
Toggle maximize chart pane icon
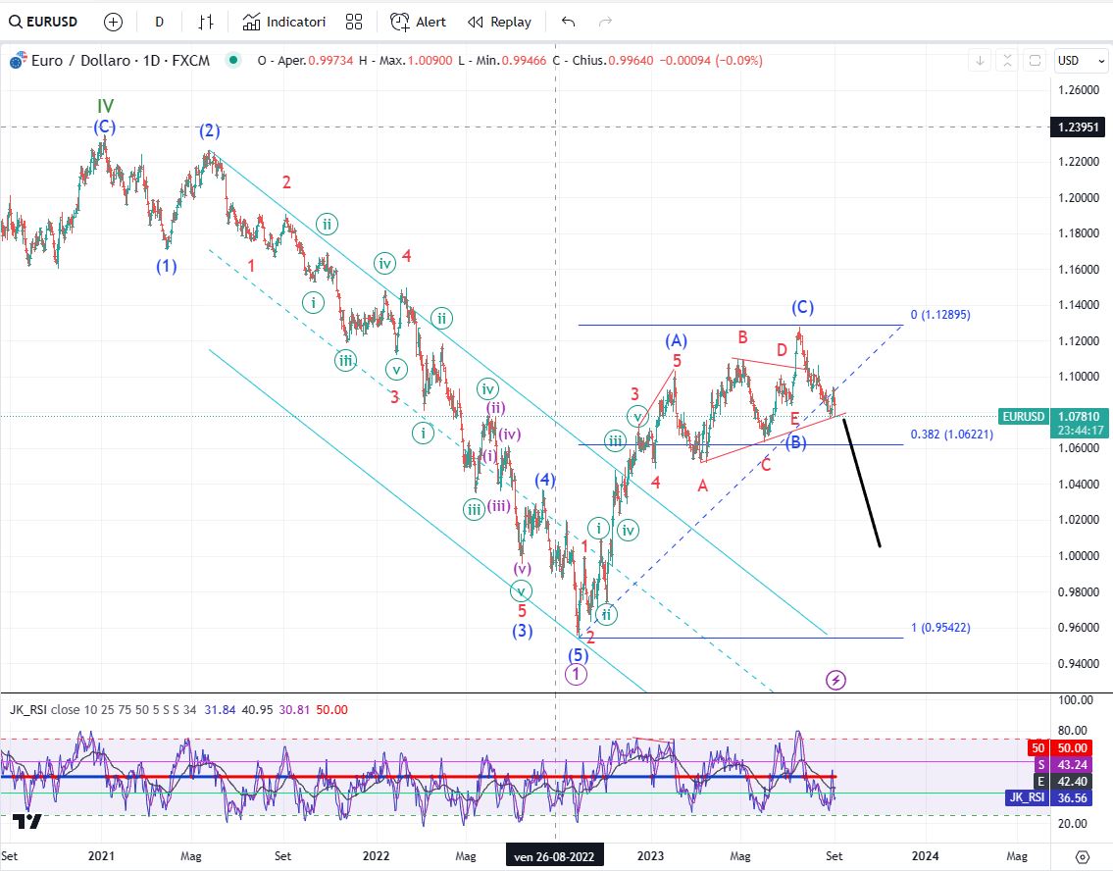click(1034, 61)
